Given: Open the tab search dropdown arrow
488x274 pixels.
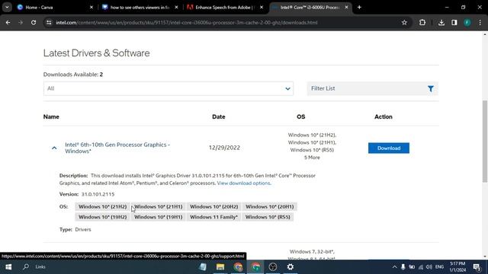Looking at the screenshot, I should coord(7,7).
